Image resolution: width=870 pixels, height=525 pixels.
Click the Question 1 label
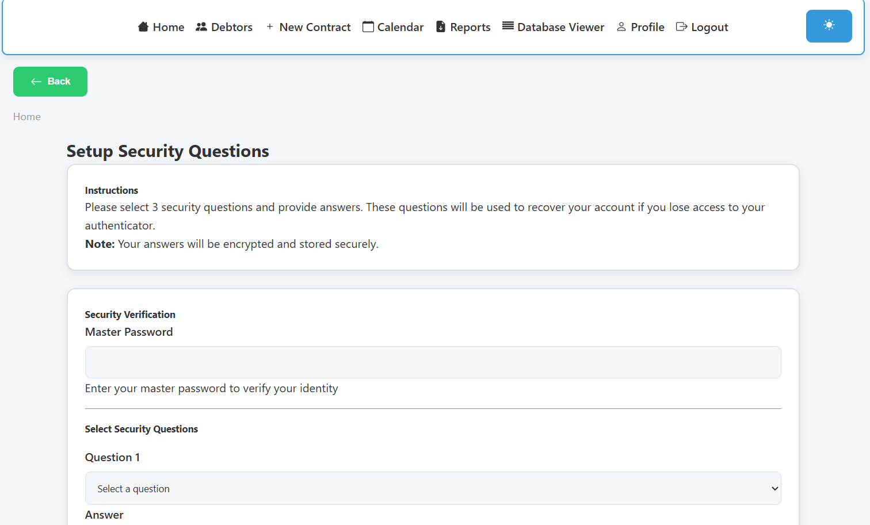112,457
